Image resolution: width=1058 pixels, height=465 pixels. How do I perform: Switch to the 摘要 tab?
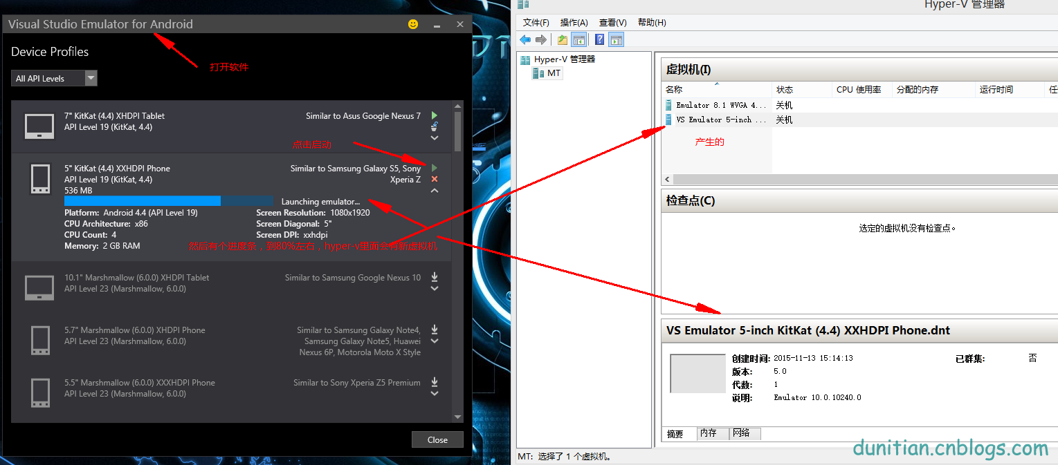[675, 434]
